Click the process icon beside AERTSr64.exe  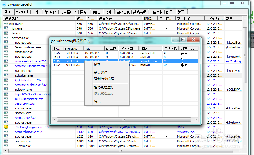coord(6,104)
